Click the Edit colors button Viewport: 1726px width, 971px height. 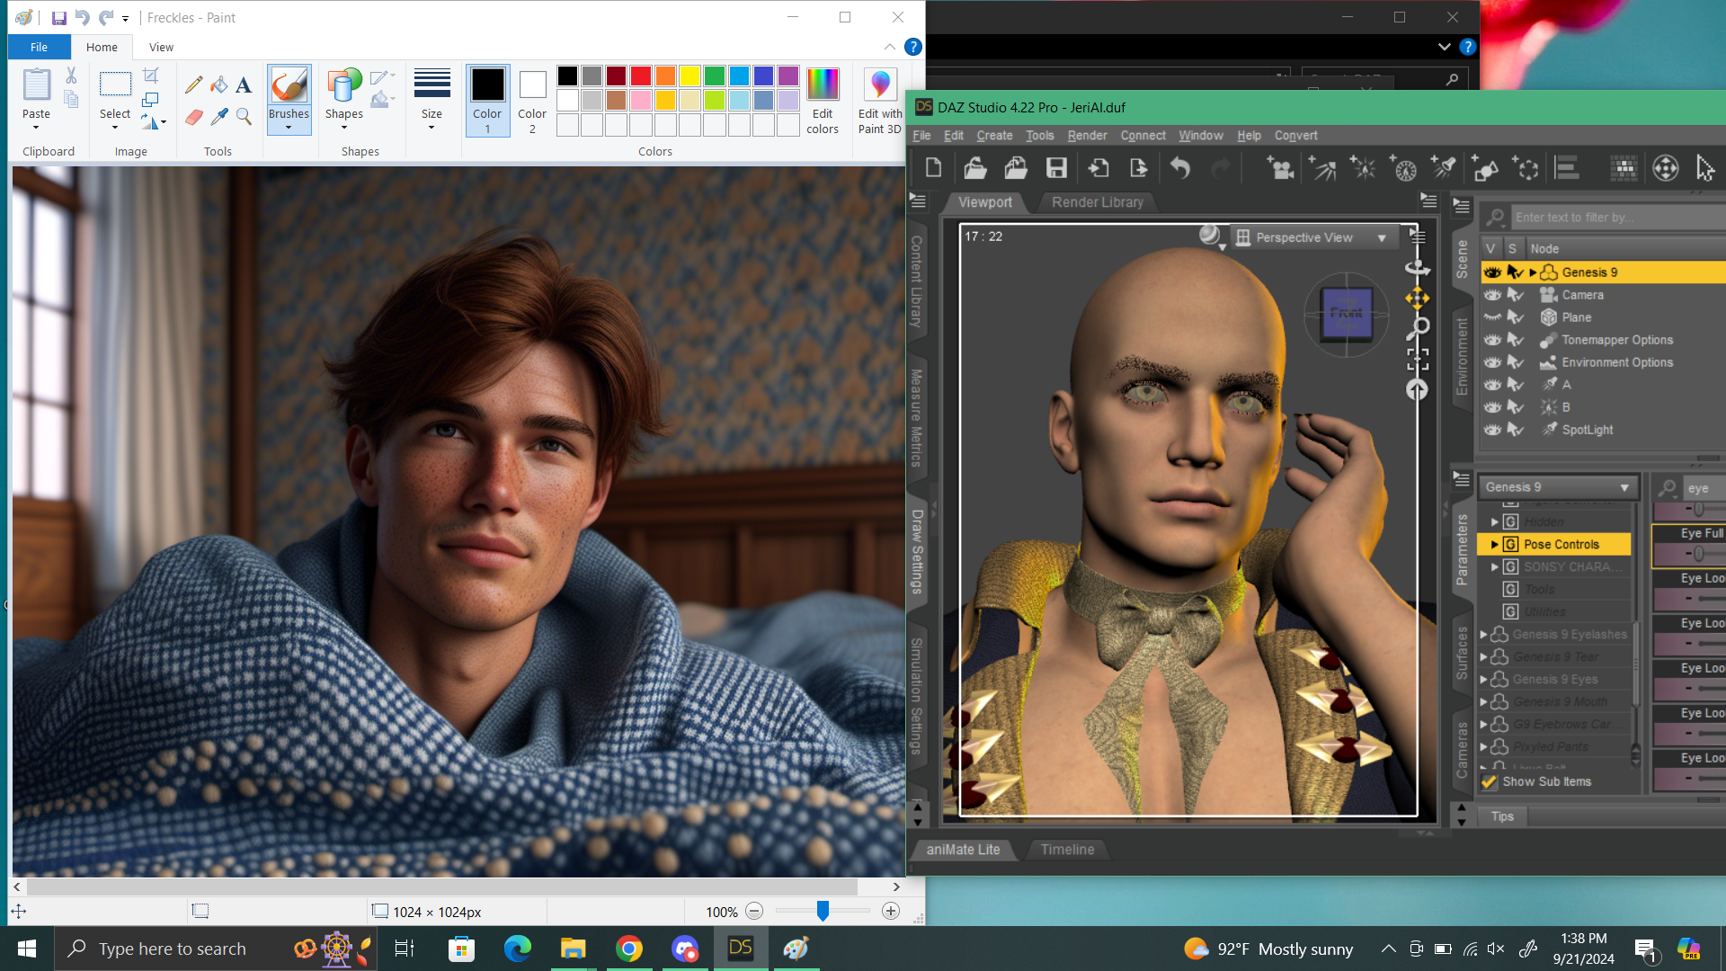point(822,101)
